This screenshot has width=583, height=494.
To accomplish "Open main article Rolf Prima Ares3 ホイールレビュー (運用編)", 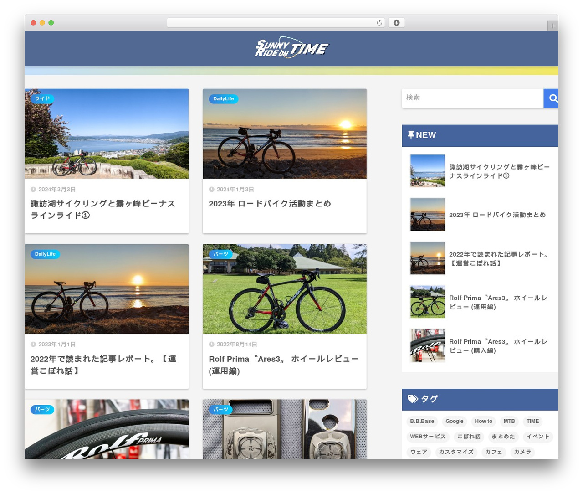I will 284,365.
